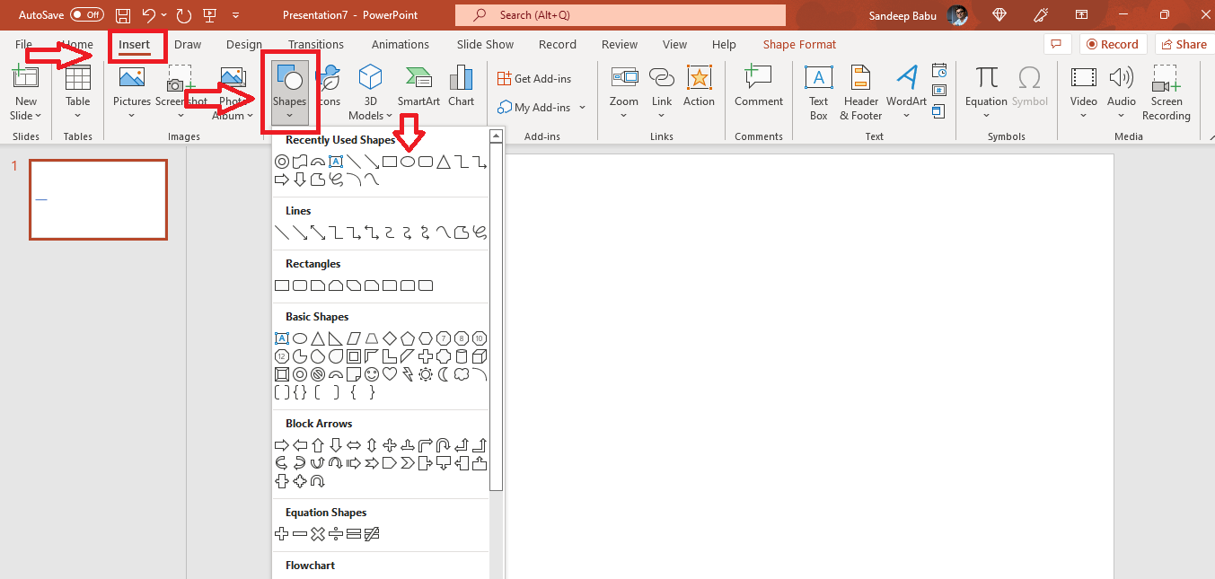
Task: Click the Share button
Action: click(x=1184, y=44)
